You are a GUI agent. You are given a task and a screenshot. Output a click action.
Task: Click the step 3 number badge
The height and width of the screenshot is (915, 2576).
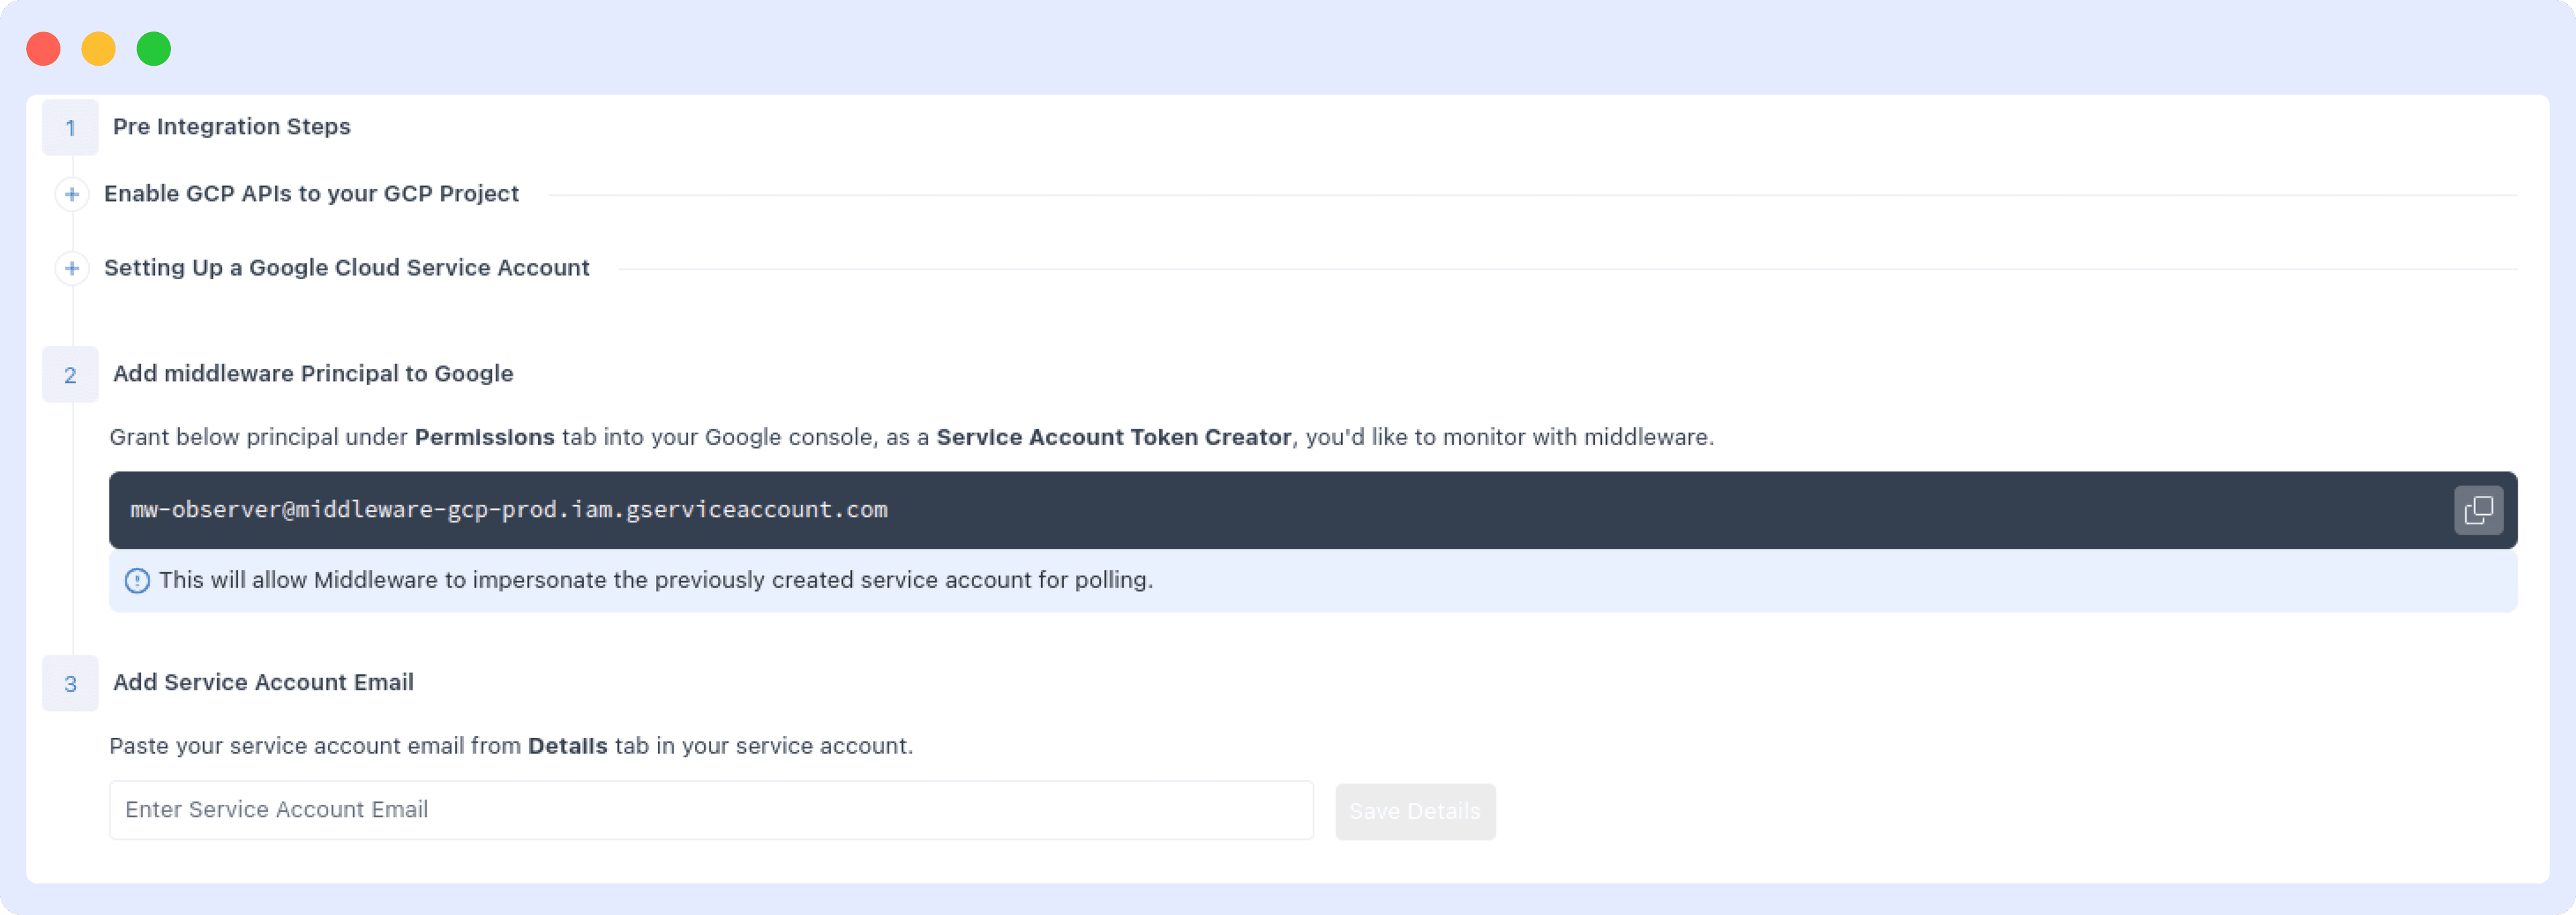coord(70,684)
